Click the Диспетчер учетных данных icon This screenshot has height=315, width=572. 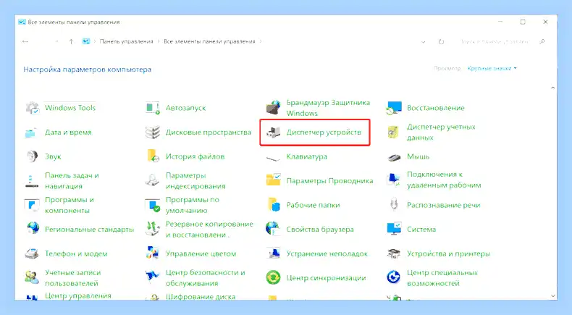click(394, 133)
